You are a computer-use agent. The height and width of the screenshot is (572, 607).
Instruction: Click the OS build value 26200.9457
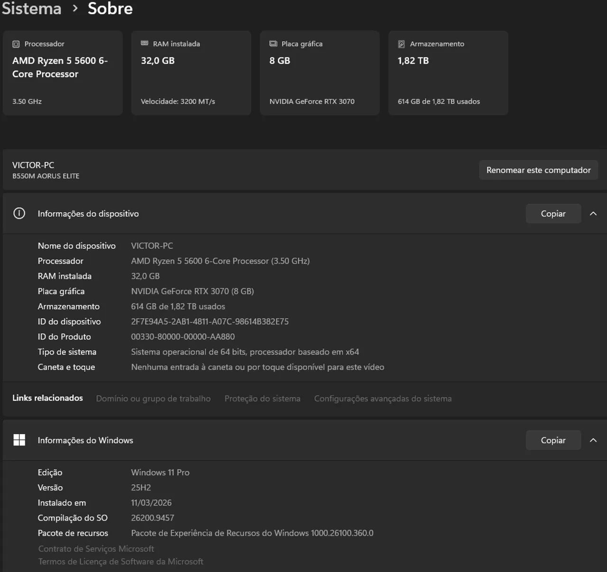click(153, 518)
